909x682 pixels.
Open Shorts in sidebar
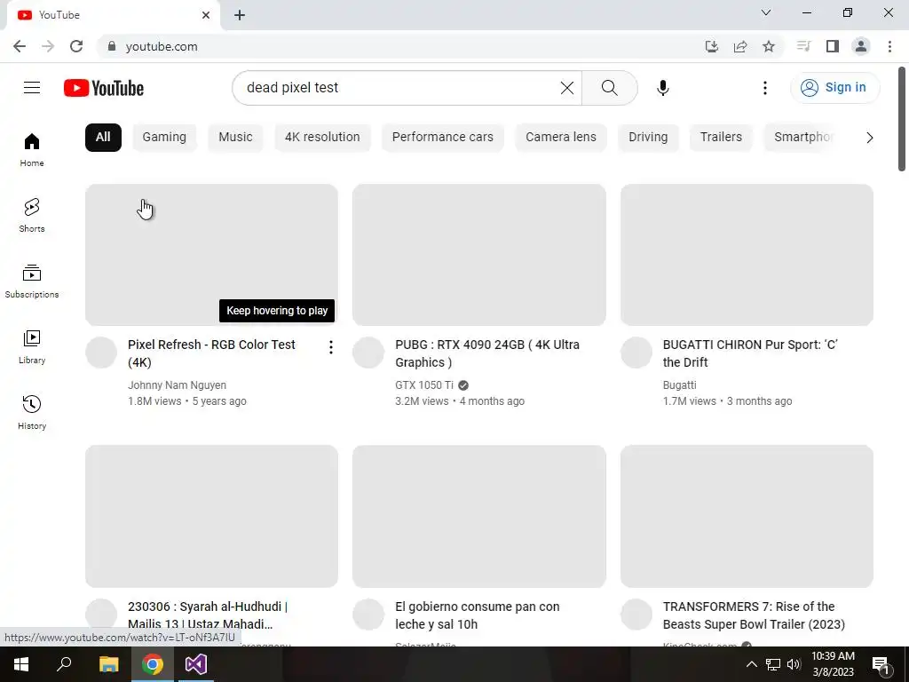point(32,215)
